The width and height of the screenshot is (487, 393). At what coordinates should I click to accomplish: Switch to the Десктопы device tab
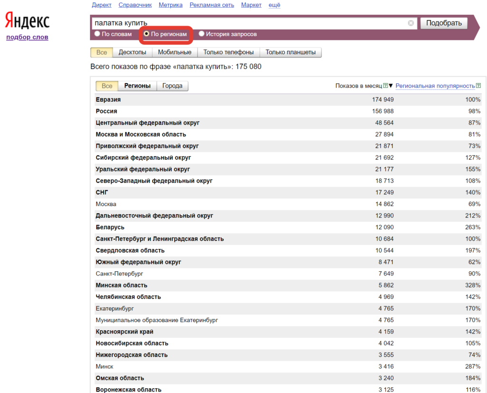click(132, 52)
